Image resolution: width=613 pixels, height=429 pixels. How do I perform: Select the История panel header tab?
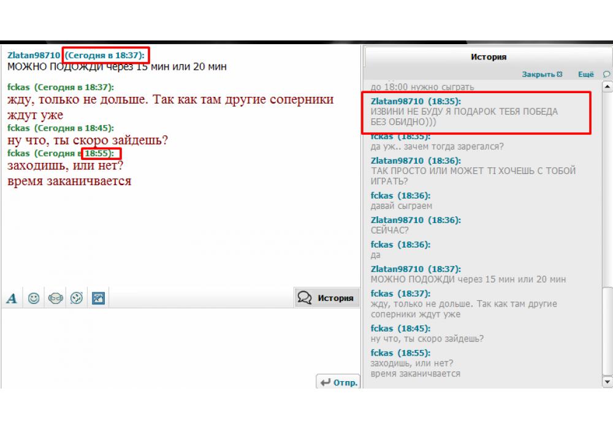tap(488, 57)
